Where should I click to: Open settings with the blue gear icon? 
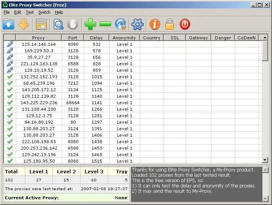[x=138, y=24]
